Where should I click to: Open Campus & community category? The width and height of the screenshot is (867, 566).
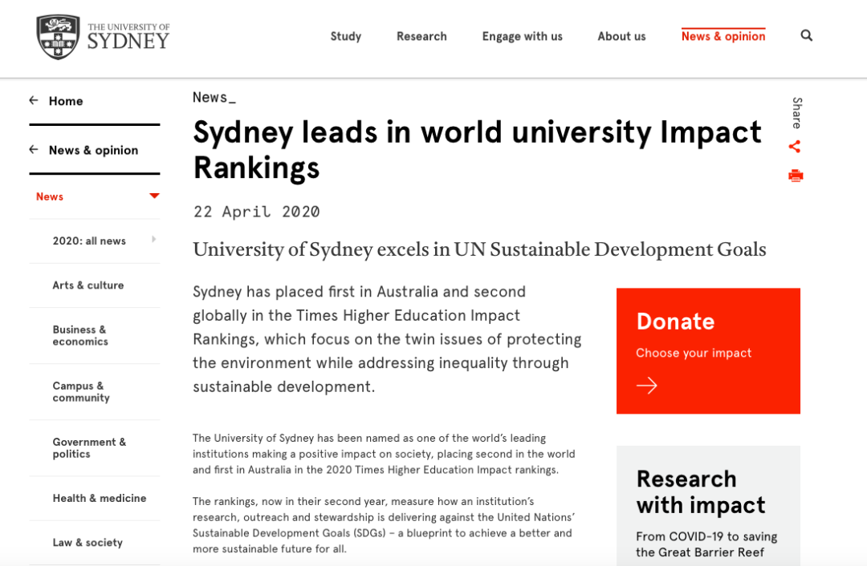point(81,391)
